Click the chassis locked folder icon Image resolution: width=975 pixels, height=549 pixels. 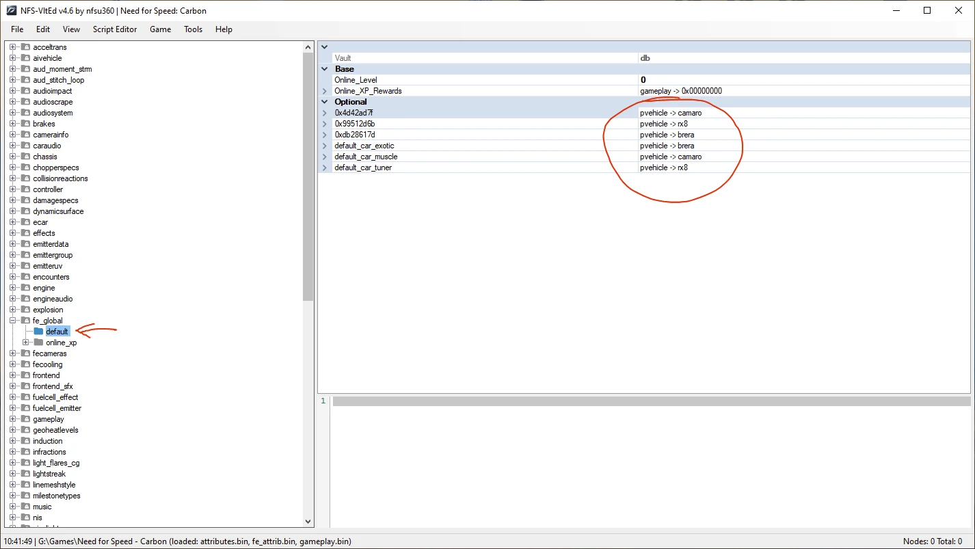(x=25, y=157)
